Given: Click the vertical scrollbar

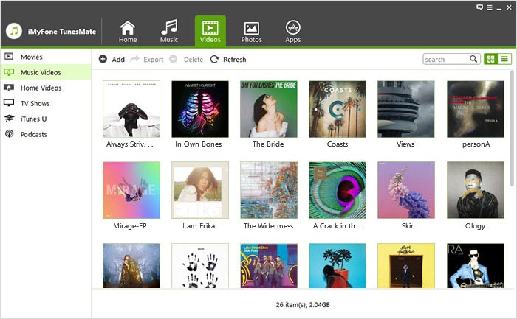Looking at the screenshot, I should coord(513,147).
